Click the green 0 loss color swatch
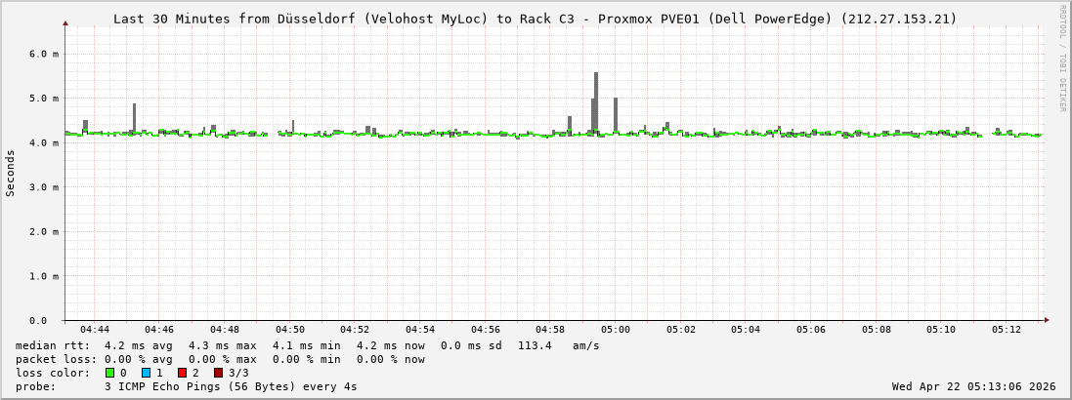The width and height of the screenshot is (1072, 400). pos(109,373)
